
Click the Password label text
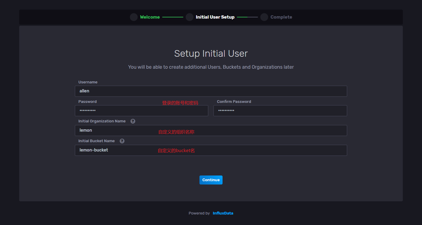pyautogui.click(x=88, y=102)
